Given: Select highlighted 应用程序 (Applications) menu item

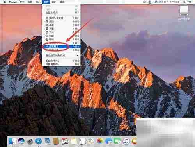Looking at the screenshot, I should 62,47.
